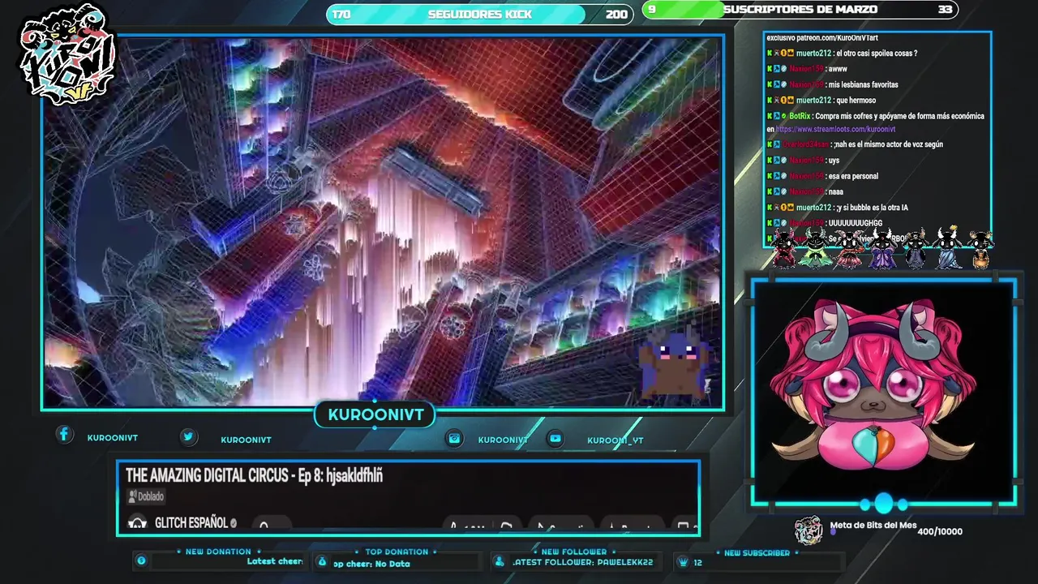Open the Facebook icon for KUROONIVT
Screen dimensions: 1038x584
(x=64, y=435)
